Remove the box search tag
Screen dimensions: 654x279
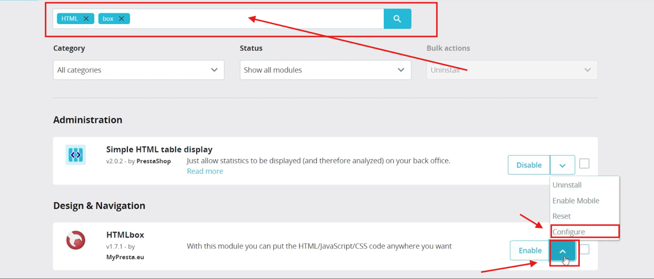tap(121, 19)
